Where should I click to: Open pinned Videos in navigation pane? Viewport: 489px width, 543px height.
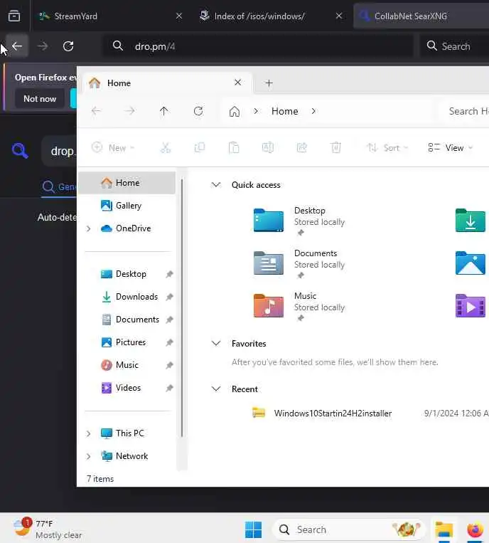(x=127, y=388)
